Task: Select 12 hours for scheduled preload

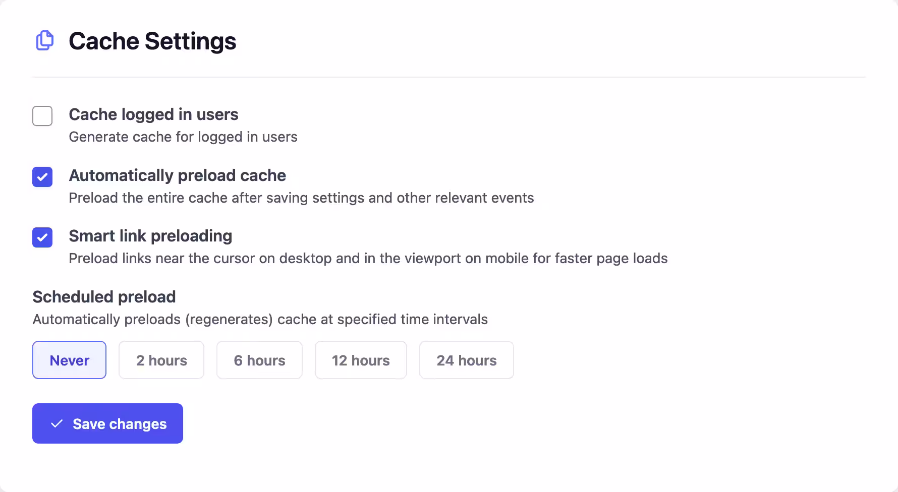Action: click(361, 360)
